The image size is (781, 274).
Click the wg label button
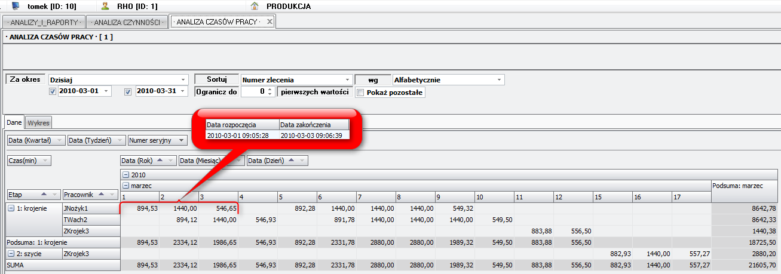tap(373, 79)
